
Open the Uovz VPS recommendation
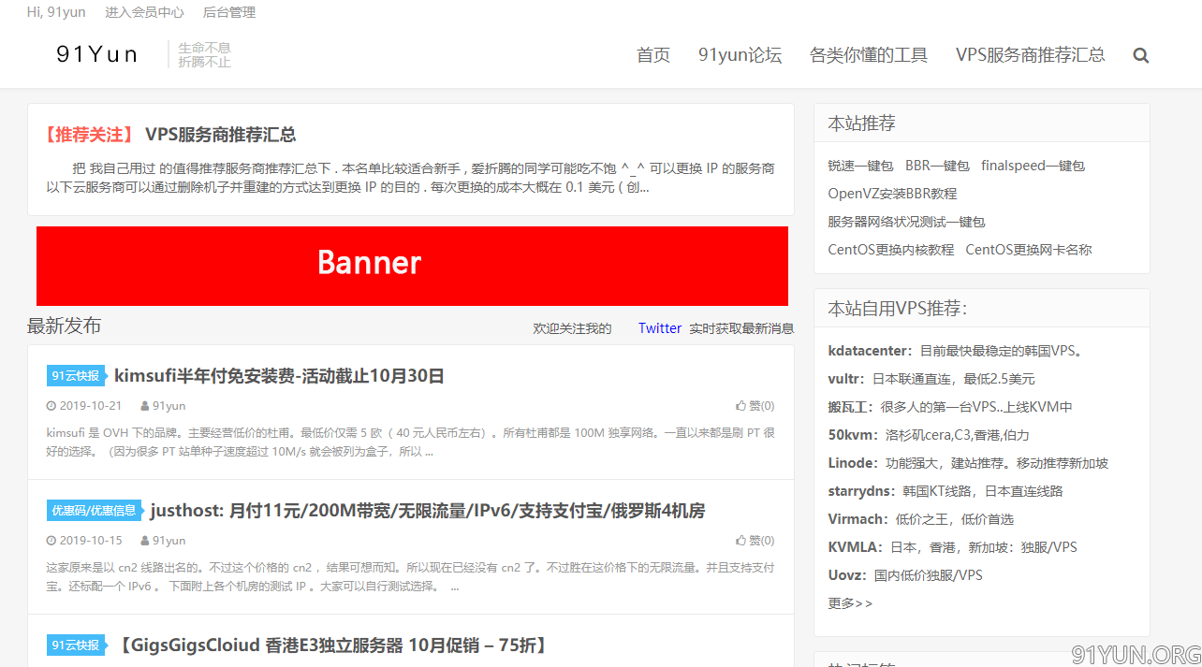coord(905,575)
